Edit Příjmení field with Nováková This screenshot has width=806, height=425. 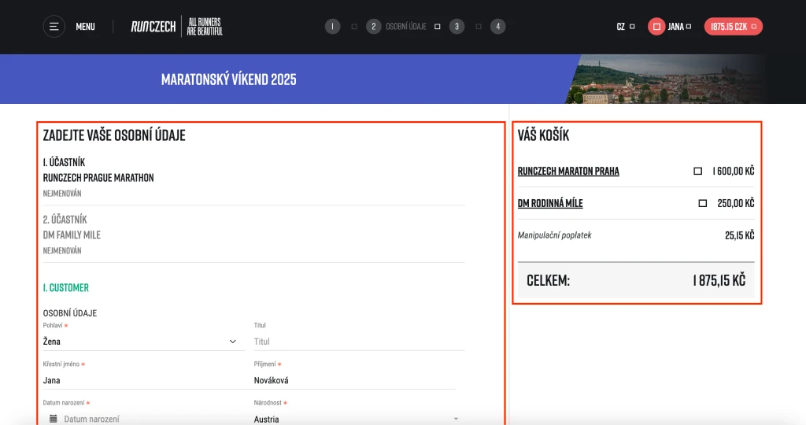click(355, 380)
